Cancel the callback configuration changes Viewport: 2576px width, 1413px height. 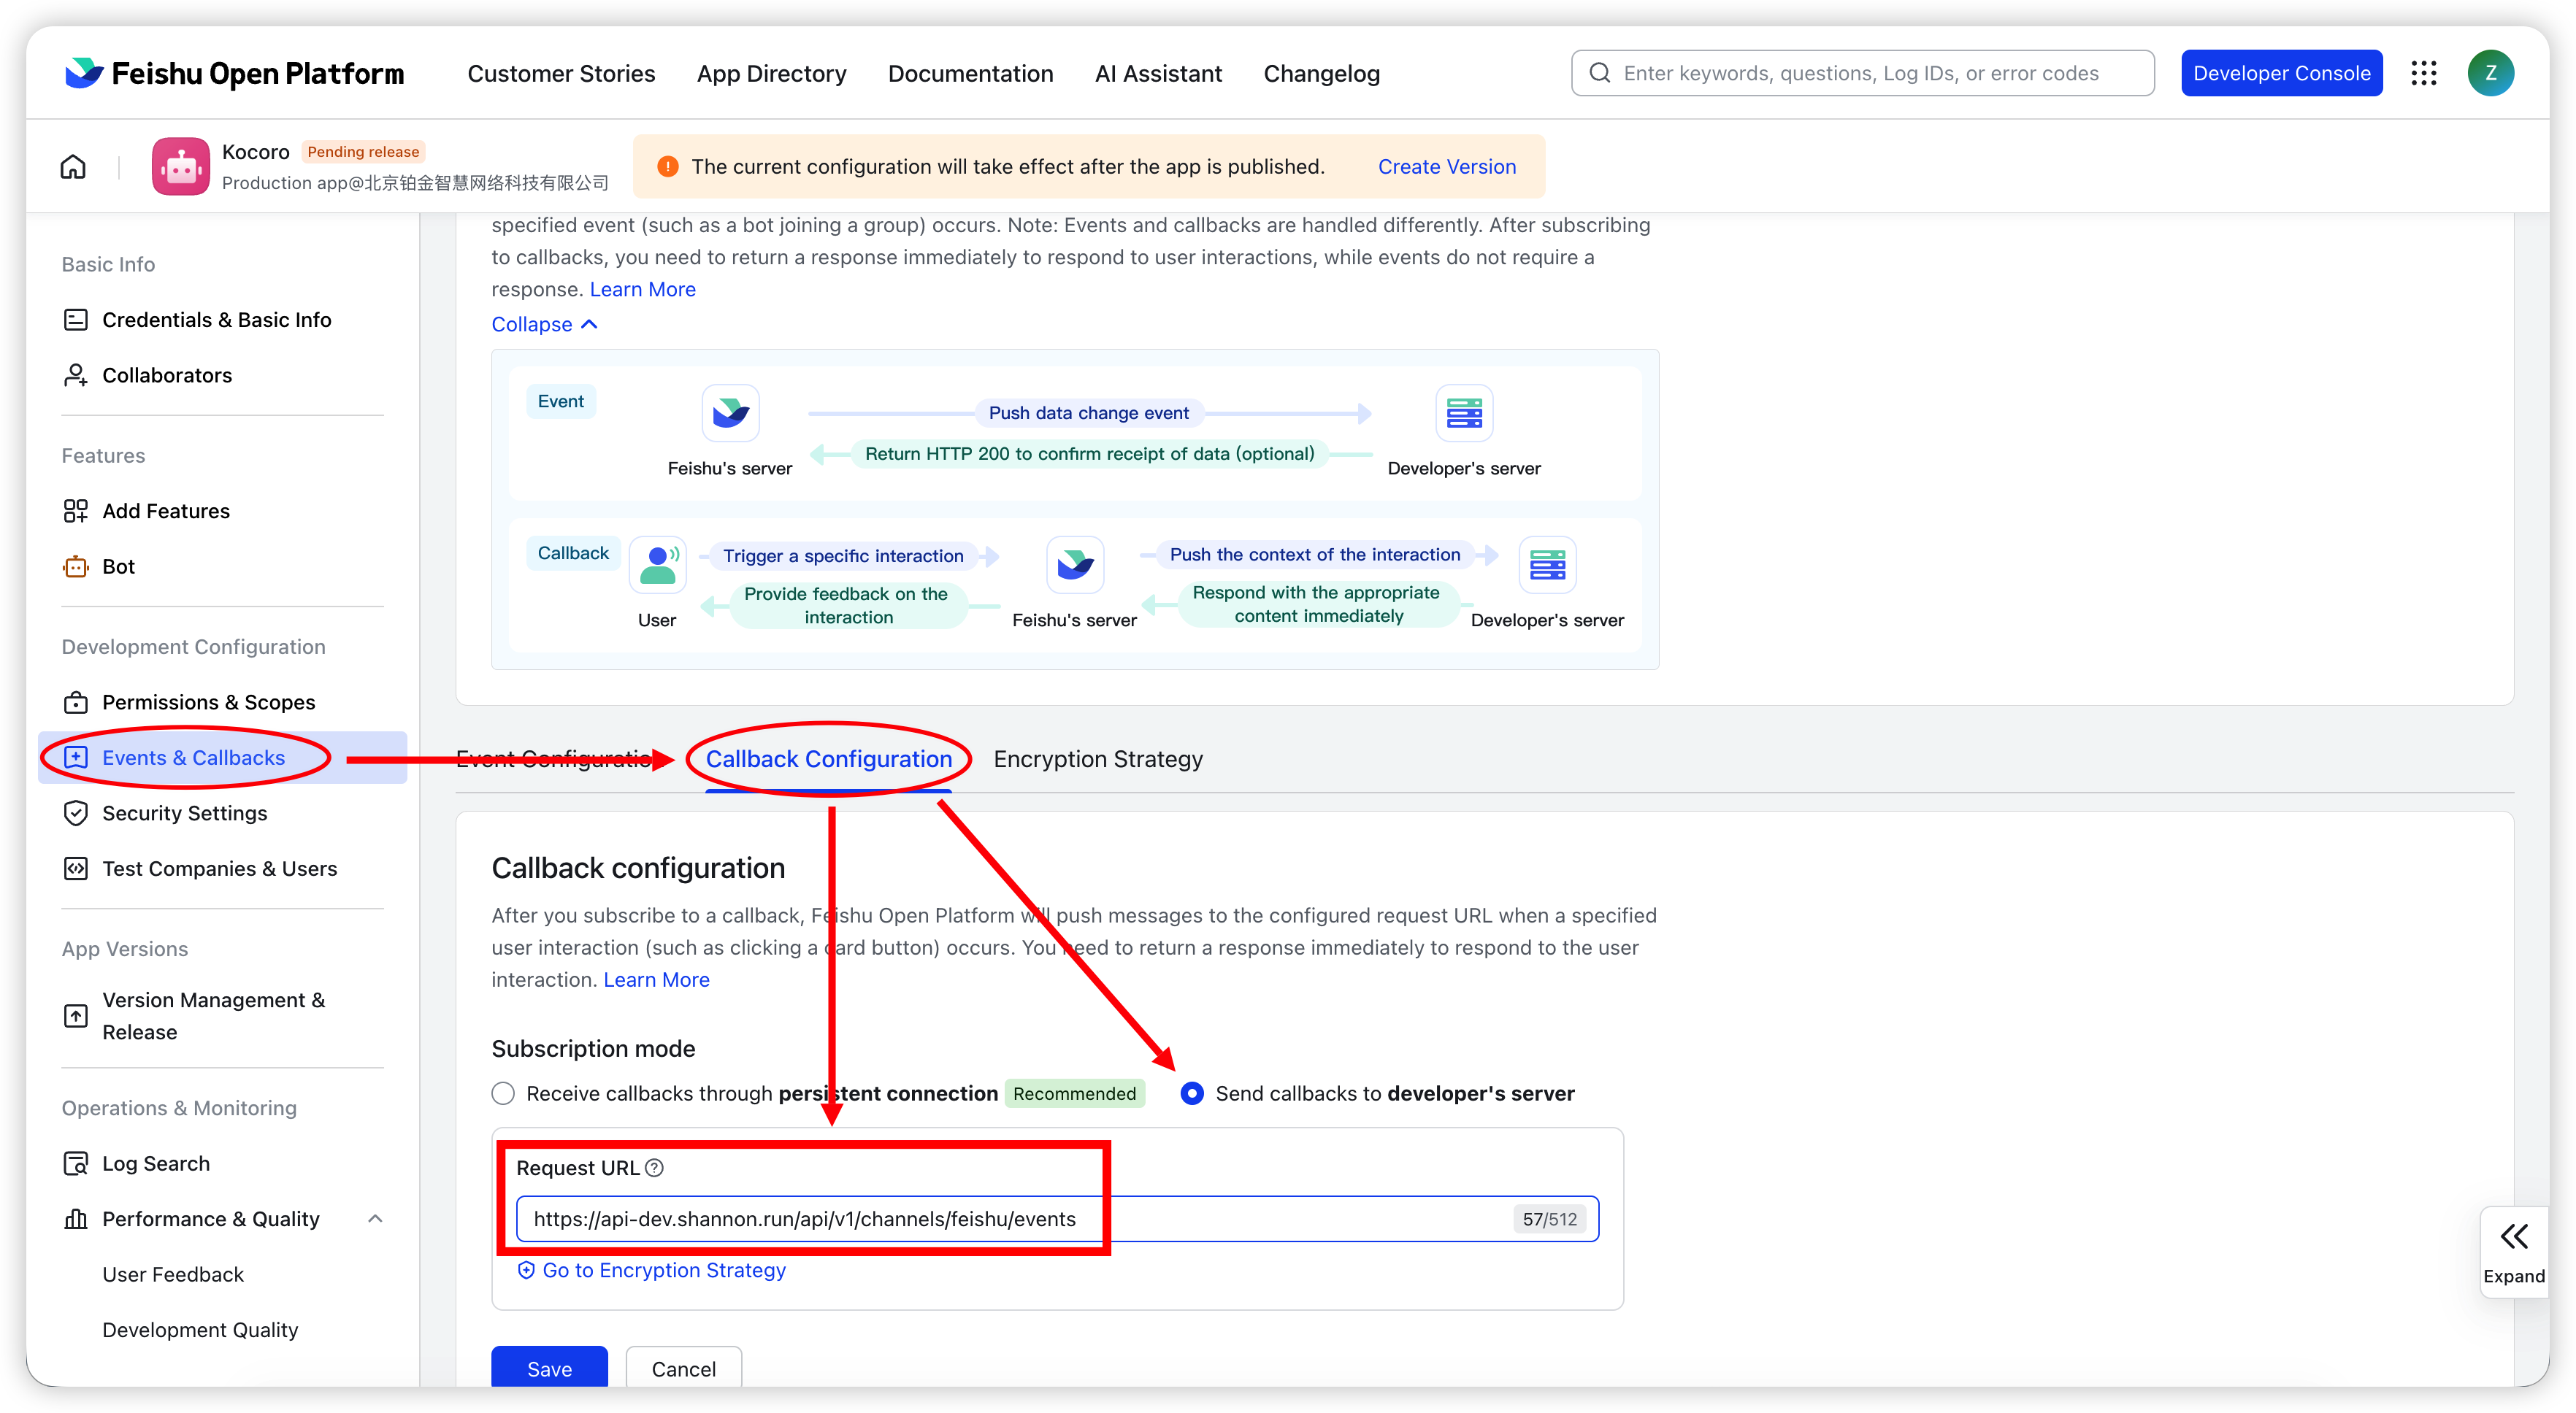(x=684, y=1368)
